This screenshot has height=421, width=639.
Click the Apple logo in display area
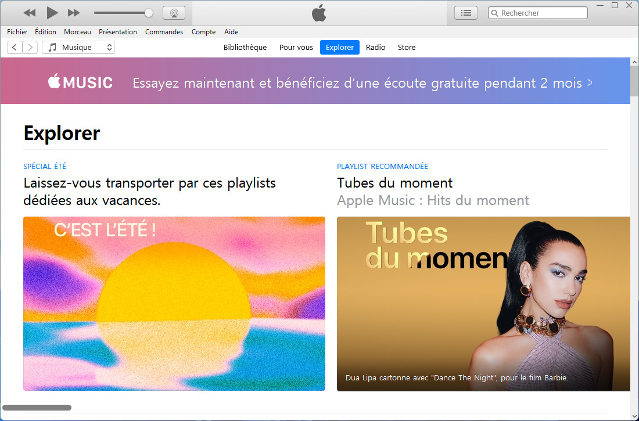coord(319,13)
